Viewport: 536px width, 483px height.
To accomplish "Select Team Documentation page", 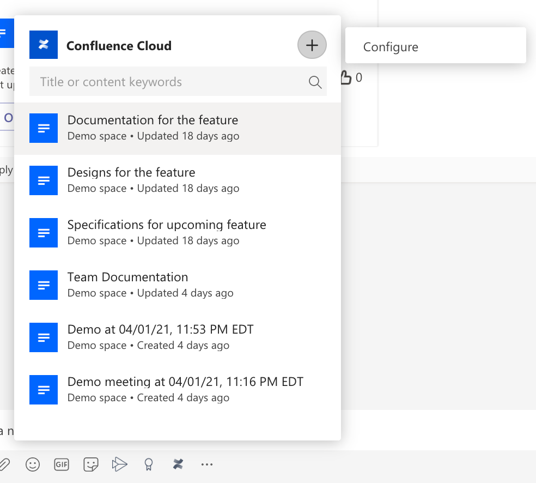I will [x=178, y=285].
